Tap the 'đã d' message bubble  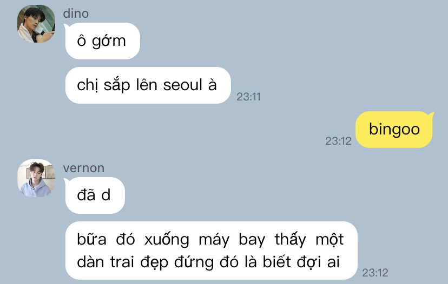(95, 195)
